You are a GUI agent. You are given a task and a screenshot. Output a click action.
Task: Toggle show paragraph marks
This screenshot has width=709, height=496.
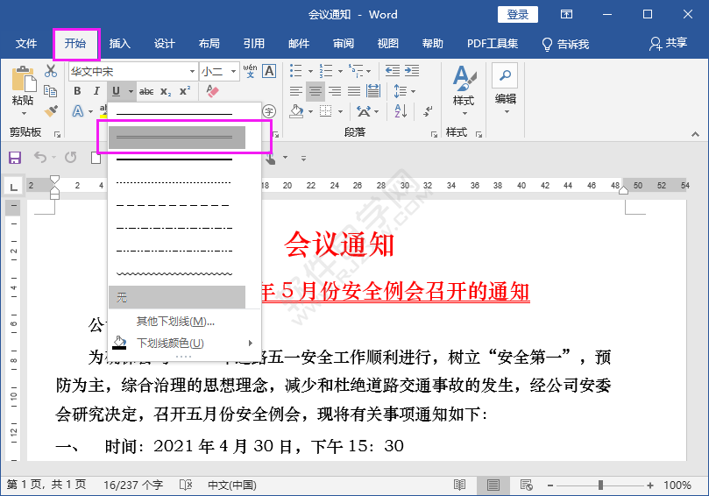pyautogui.click(x=428, y=111)
